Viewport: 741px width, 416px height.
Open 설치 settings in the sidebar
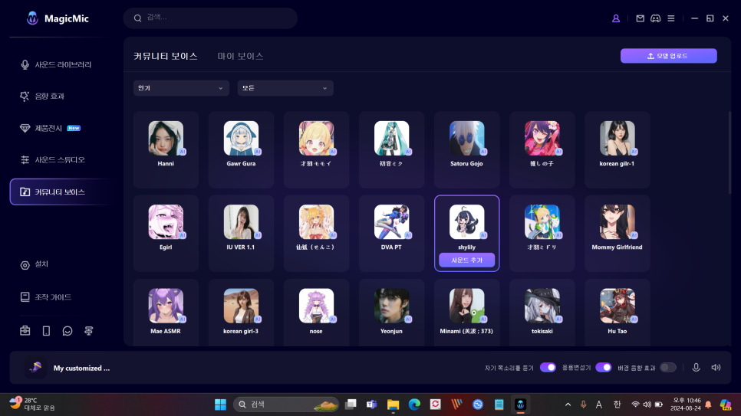(34, 264)
